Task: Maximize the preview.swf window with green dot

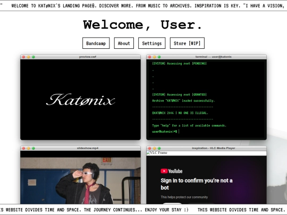Action: point(33,57)
